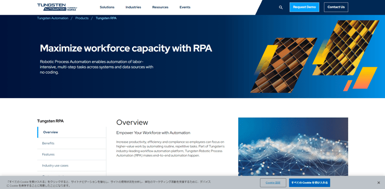Open the Industries menu
Screen dimensions: 385x189
coord(134,7)
